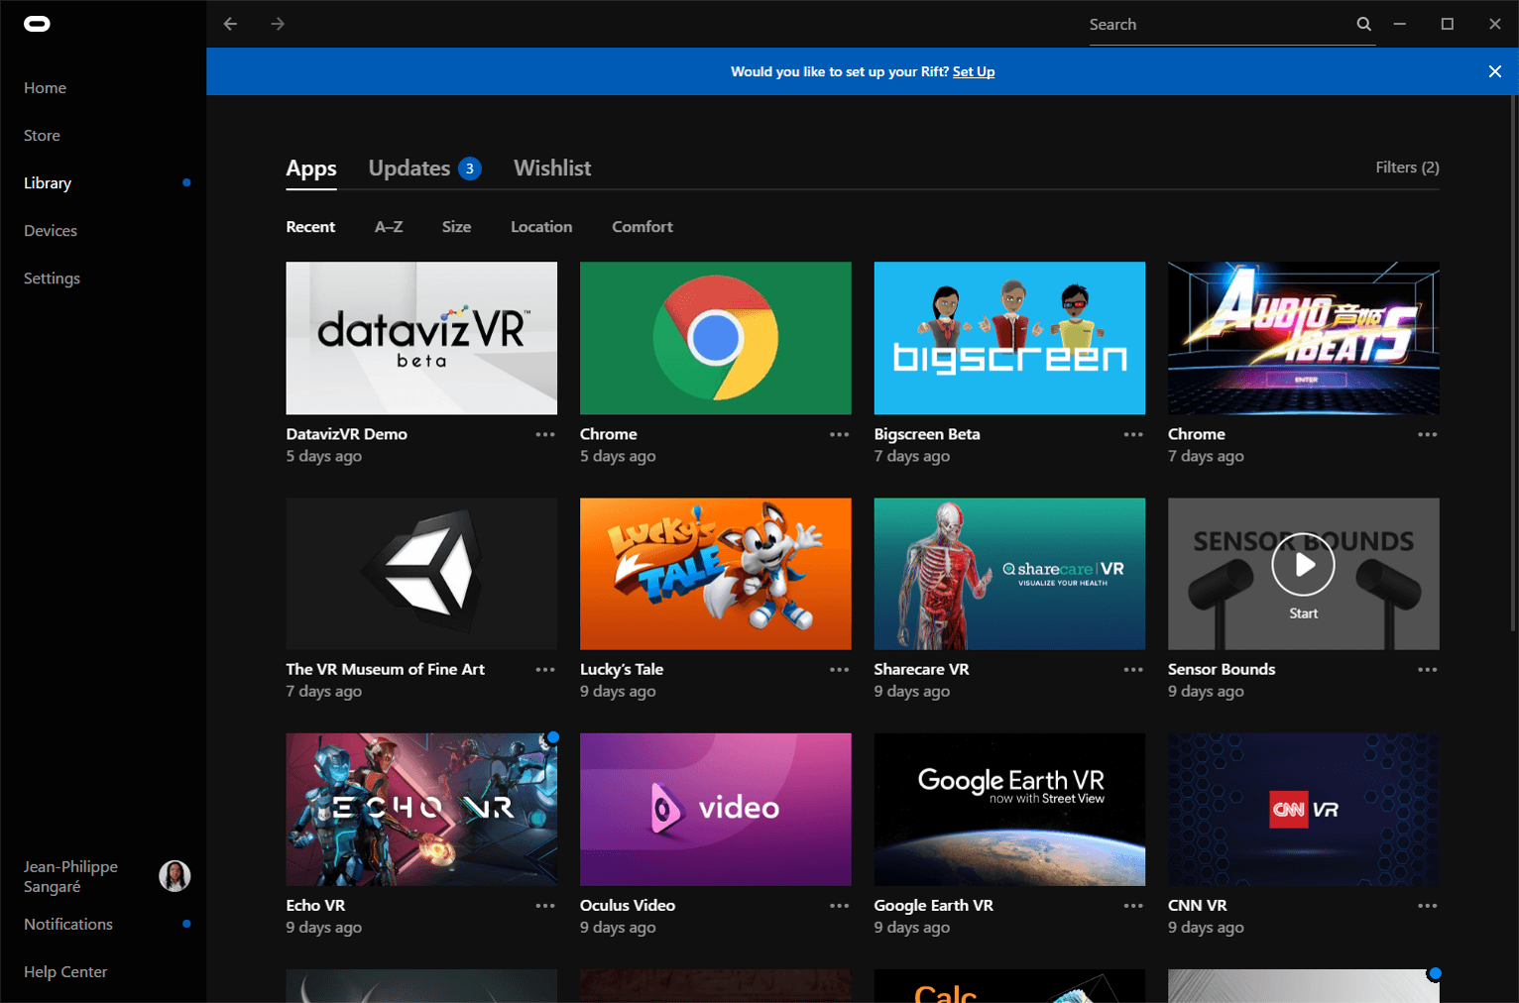Switch to the Wishlist tab
This screenshot has height=1003, width=1519.
552,168
